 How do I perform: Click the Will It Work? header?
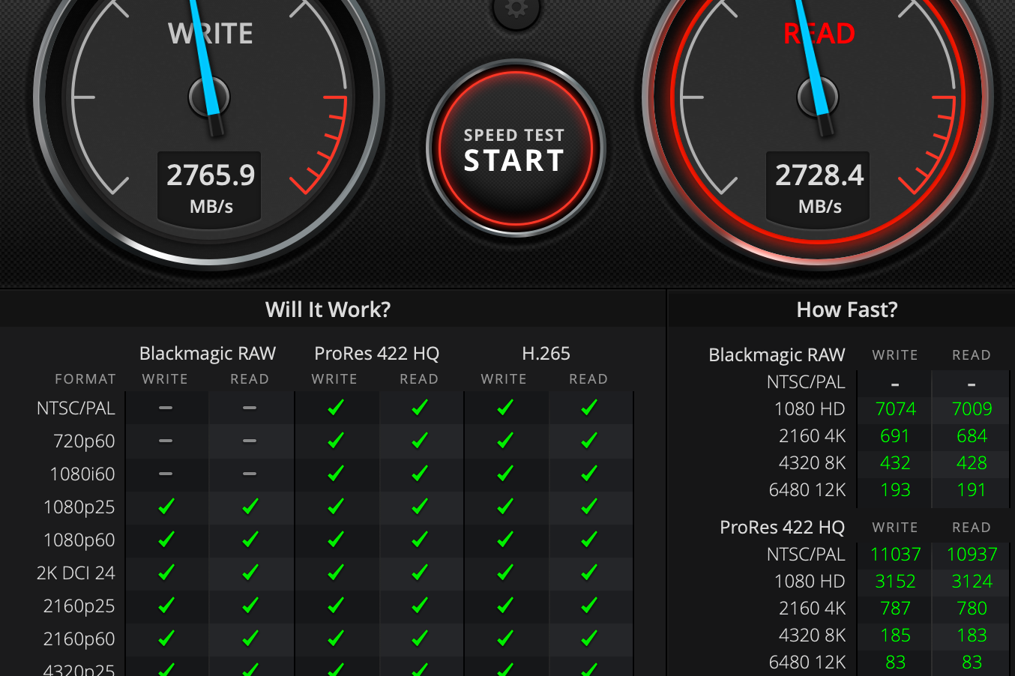point(328,310)
